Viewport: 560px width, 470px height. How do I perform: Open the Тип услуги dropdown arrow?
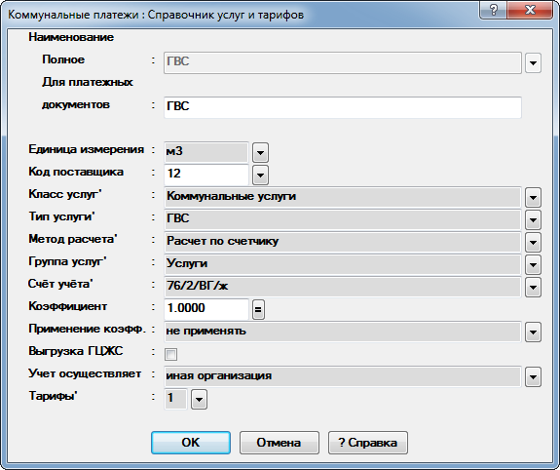[x=533, y=220]
